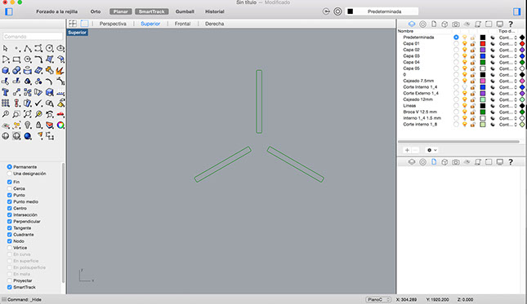
Task: Click the Superior viewport title label
Action: (x=78, y=33)
